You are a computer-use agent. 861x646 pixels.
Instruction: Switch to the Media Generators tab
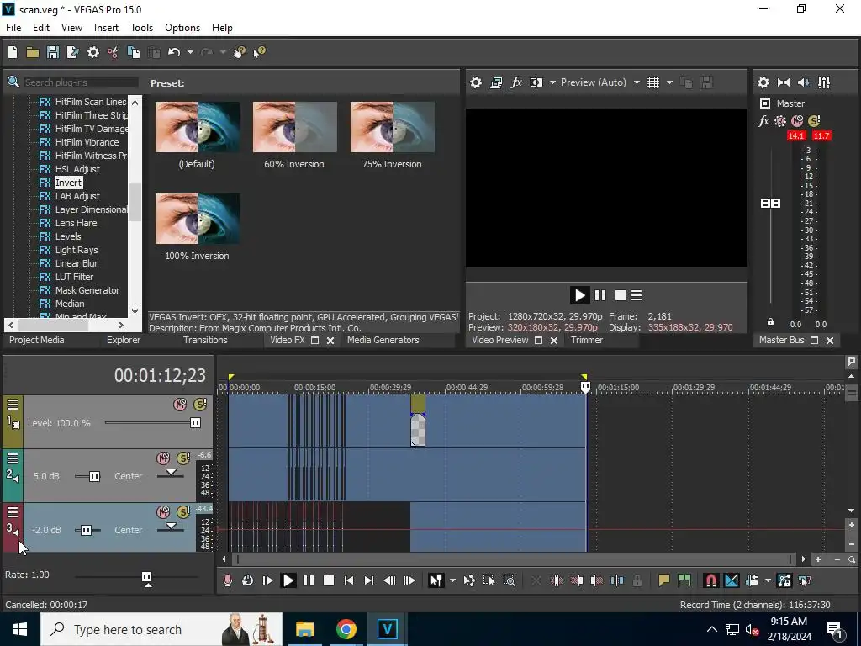tap(383, 340)
